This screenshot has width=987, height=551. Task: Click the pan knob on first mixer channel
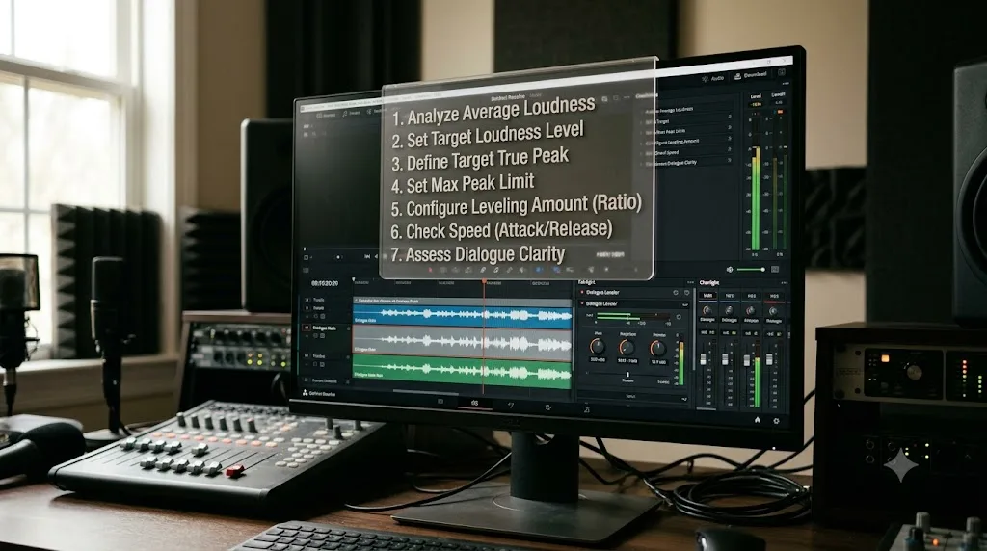click(707, 310)
